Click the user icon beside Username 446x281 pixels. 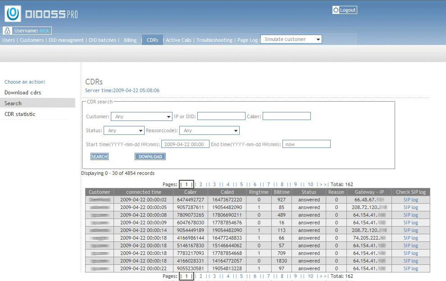pos(7,31)
